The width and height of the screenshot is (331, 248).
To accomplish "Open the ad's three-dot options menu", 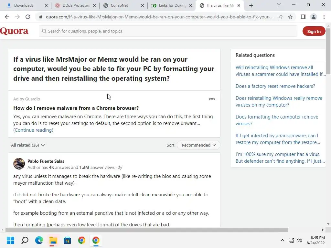I will click(x=212, y=99).
